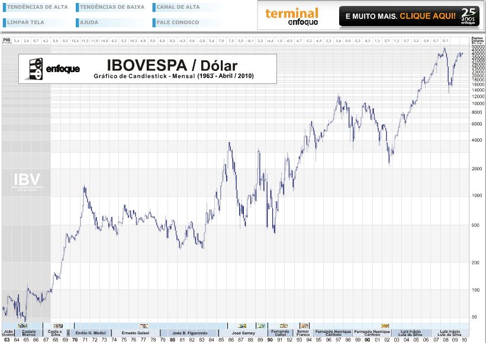
Task: Click the Enfoque logo in the chart title box
Action: [57, 67]
